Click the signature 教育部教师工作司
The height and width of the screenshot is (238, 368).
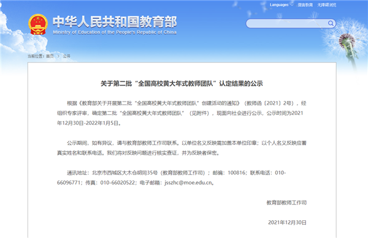pyautogui.click(x=286, y=203)
